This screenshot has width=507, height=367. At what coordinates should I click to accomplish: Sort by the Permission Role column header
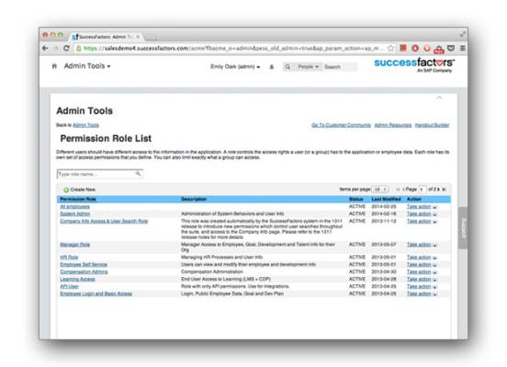click(78, 200)
